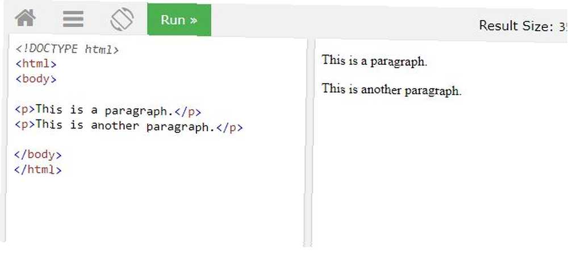Go to the Home icon
568x253 pixels.
click(x=26, y=18)
